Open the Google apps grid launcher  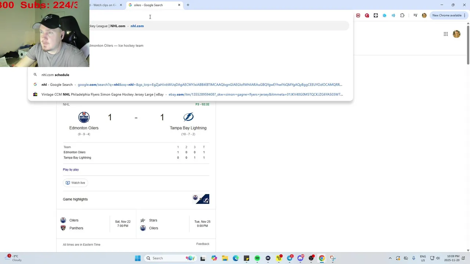445,34
